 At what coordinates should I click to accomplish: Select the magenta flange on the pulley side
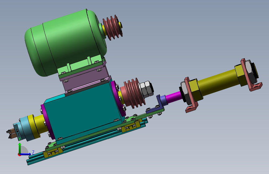tap(119, 98)
